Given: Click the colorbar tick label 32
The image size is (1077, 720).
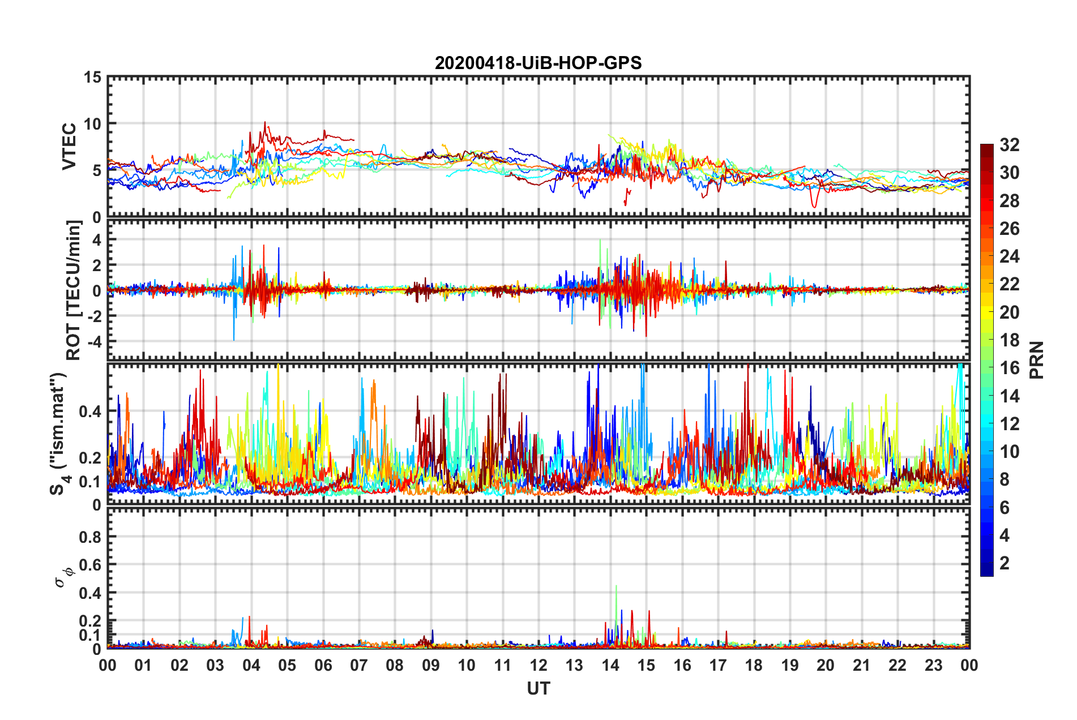Looking at the screenshot, I should (x=1009, y=145).
